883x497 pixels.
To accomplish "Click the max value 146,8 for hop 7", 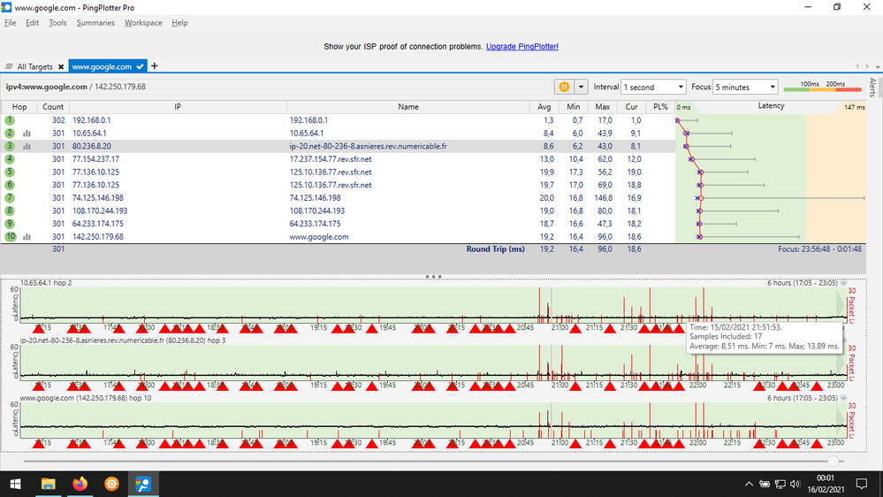I will [603, 198].
